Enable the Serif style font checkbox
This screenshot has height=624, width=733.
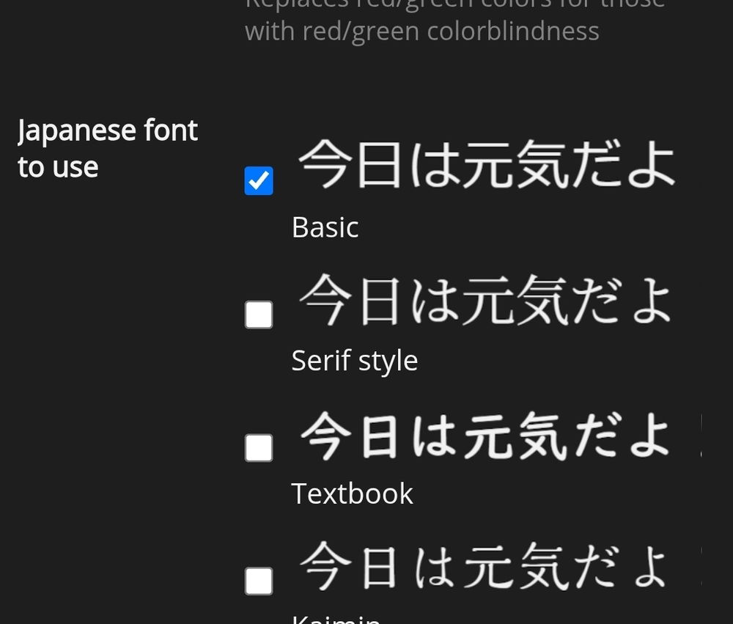259,315
